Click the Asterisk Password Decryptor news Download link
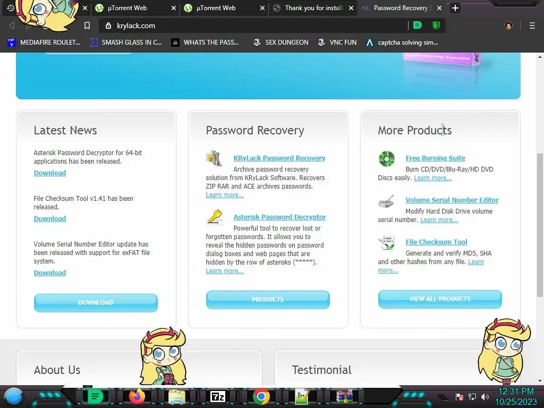Screen dimensions: 544x408 (49, 173)
